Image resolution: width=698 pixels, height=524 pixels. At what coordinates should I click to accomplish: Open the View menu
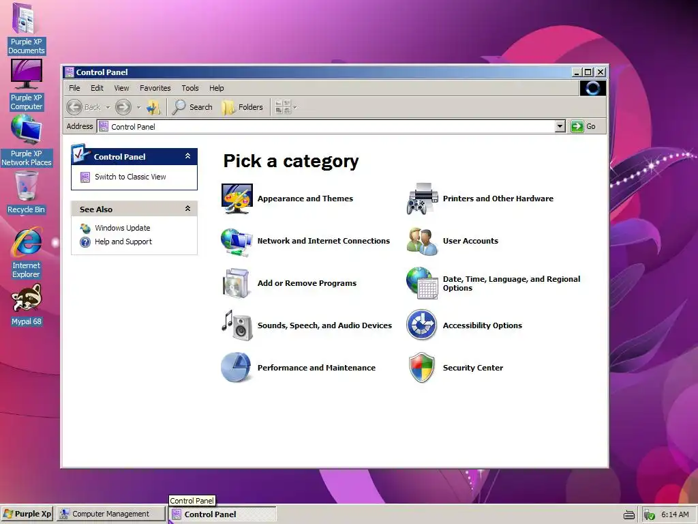[x=121, y=88]
